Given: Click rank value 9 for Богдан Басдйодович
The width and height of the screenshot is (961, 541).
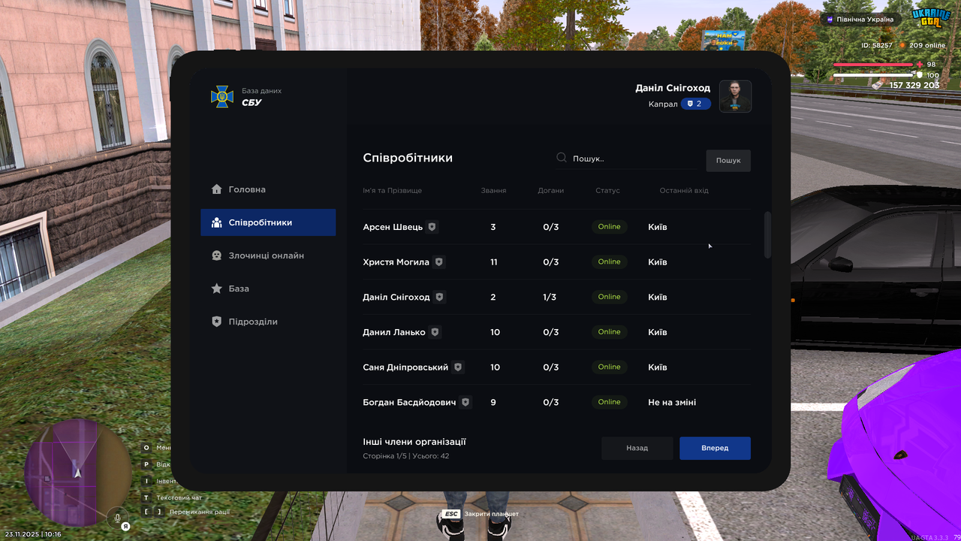Looking at the screenshot, I should [x=493, y=402].
